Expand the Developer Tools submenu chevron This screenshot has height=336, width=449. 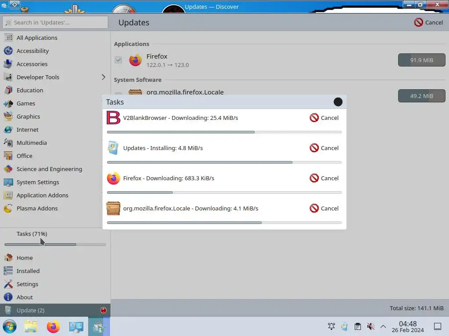(103, 77)
